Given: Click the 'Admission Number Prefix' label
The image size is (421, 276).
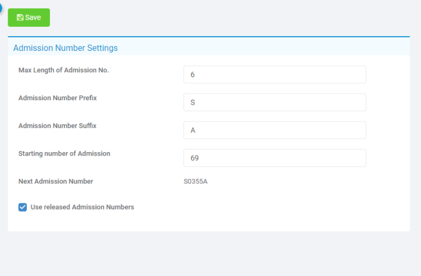Looking at the screenshot, I should coord(58,98).
